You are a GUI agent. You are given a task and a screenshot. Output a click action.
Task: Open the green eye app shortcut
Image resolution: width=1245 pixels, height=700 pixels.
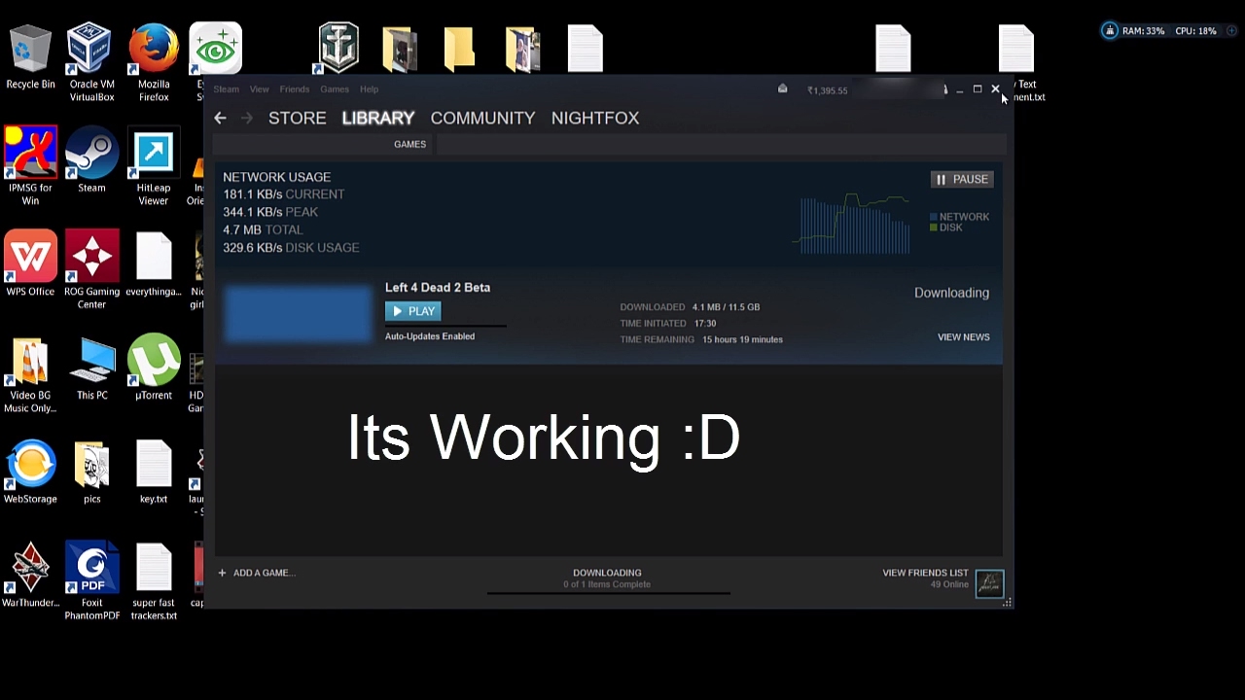point(215,49)
